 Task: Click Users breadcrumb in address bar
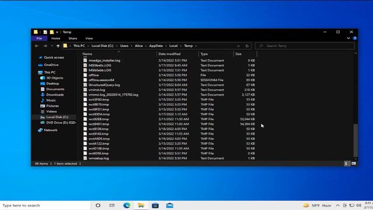[124, 45]
